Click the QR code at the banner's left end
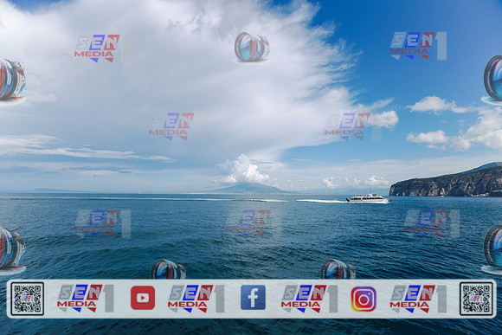This screenshot has width=502, height=335. point(28,299)
